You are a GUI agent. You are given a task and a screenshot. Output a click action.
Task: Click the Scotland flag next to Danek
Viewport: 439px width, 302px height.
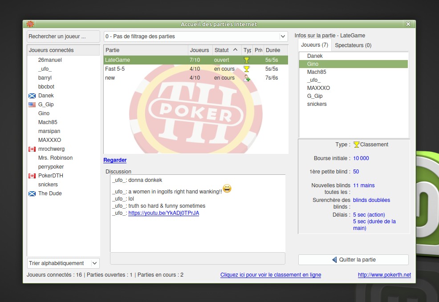(32, 96)
